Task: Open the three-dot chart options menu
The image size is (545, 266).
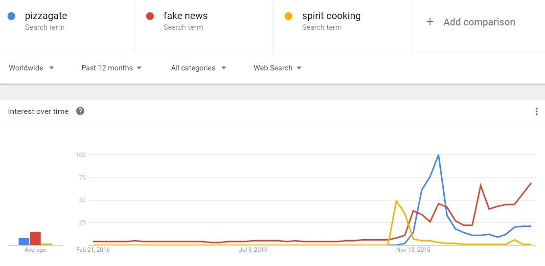Action: [x=537, y=111]
